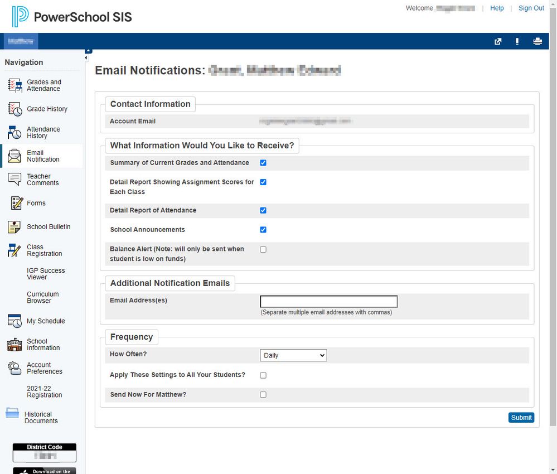Open the Teacher Comments icon
The width and height of the screenshot is (557, 474).
pyautogui.click(x=14, y=180)
